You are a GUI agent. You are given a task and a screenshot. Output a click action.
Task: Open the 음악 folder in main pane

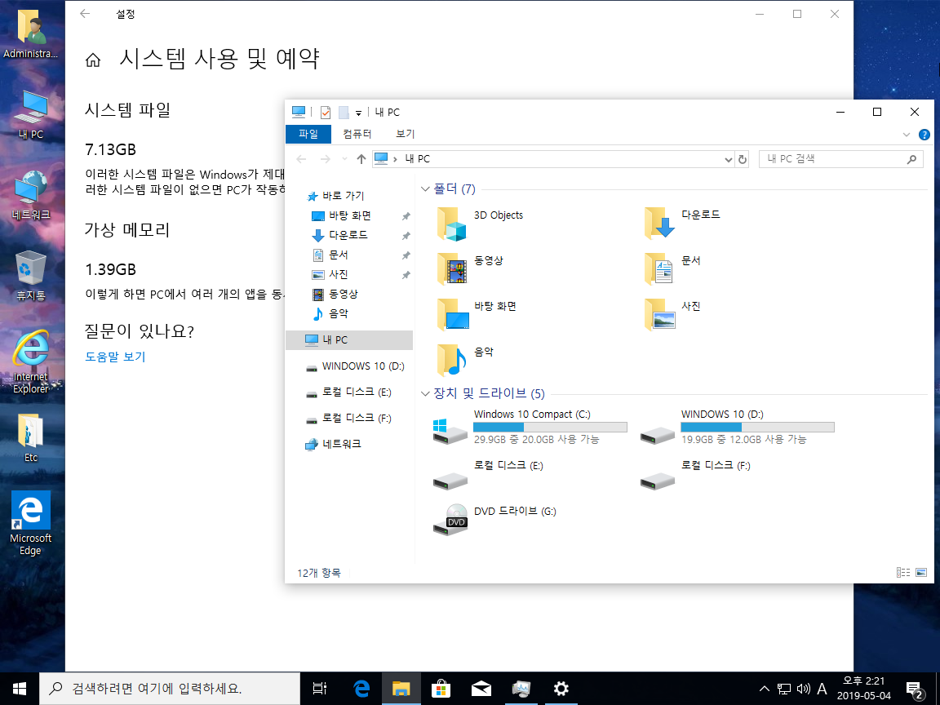(465, 360)
